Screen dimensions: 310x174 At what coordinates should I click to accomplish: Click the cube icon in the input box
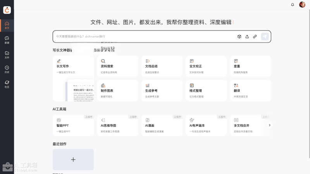239,37
